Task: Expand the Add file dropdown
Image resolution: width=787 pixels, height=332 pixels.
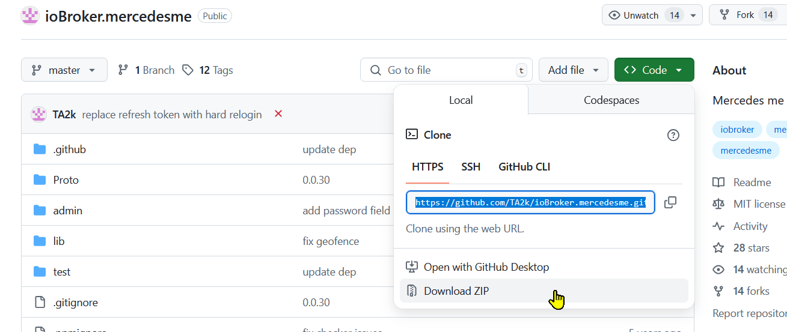Action: (573, 70)
